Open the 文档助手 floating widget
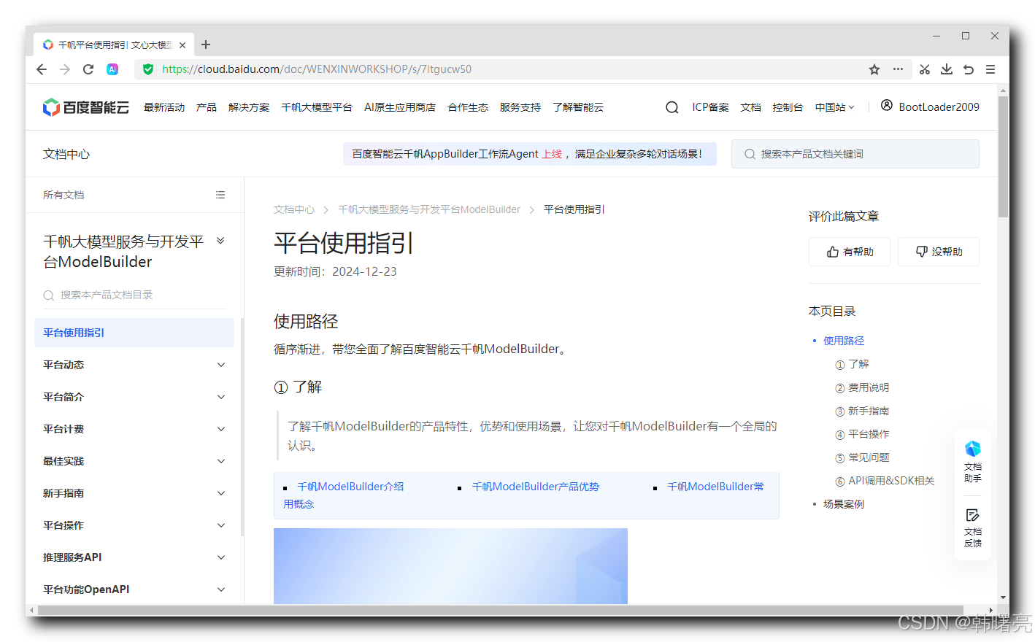 (x=973, y=462)
